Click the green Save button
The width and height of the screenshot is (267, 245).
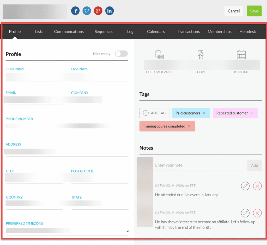[x=254, y=11]
